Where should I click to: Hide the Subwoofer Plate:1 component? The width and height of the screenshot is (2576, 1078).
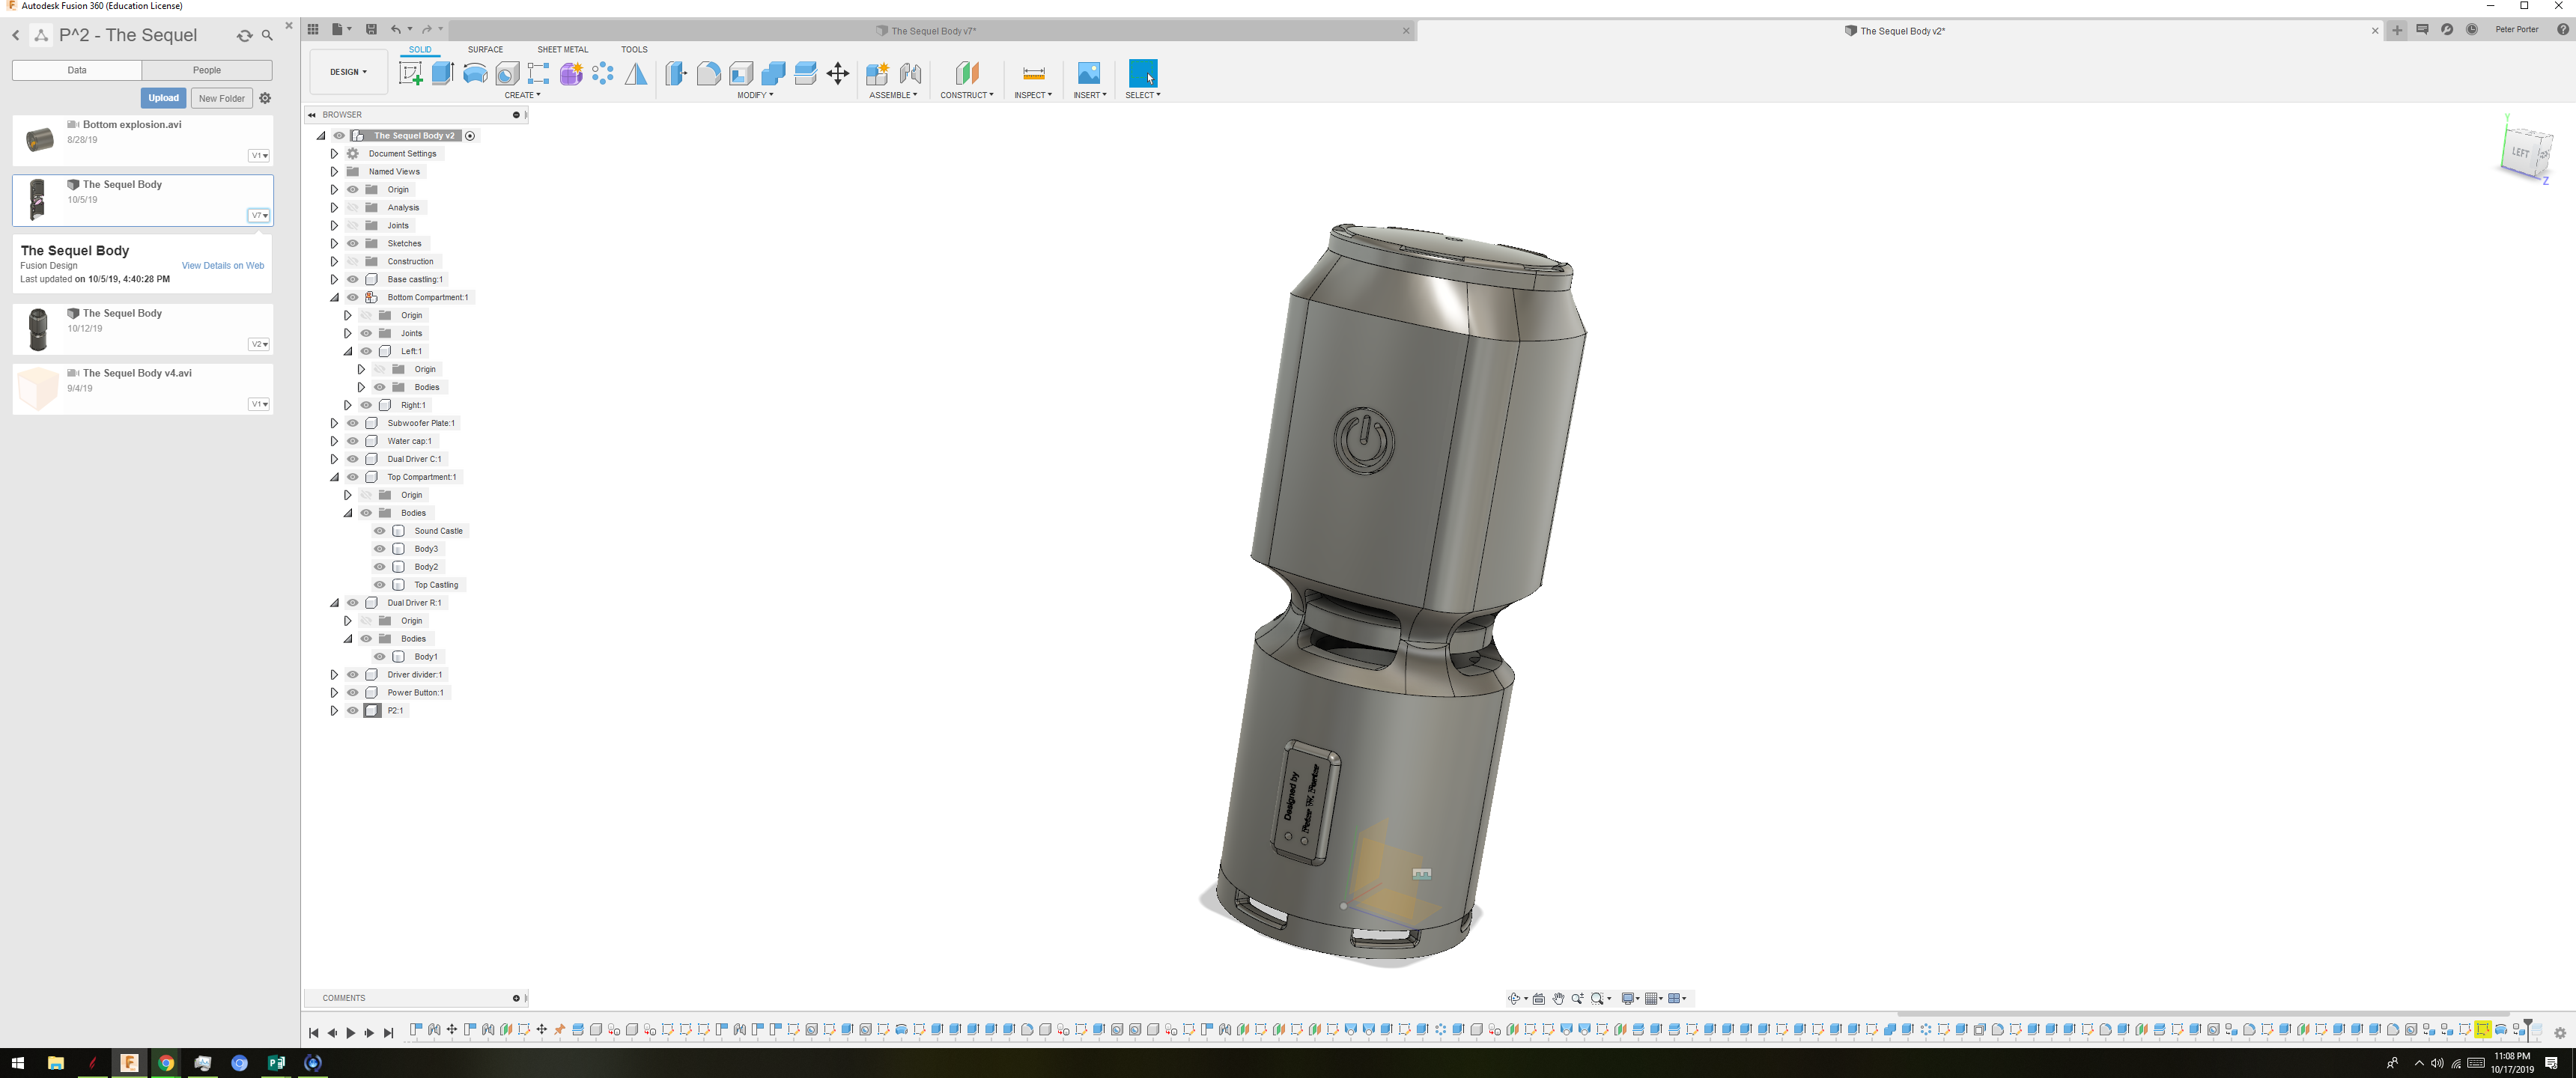point(352,423)
